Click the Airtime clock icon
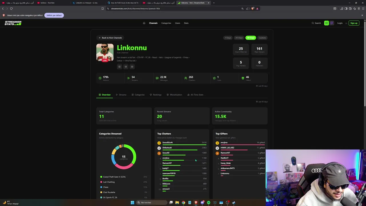Viewport: 366px width, 206px height. point(100,78)
